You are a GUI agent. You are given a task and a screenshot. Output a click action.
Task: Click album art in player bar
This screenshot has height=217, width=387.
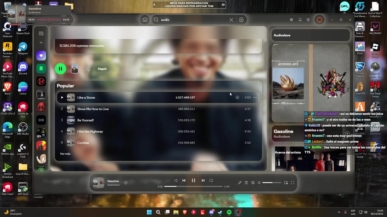tap(98, 183)
